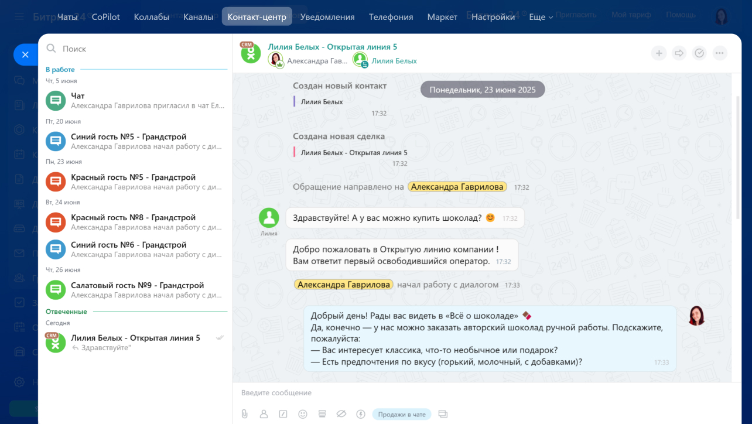752x424 pixels.
Task: Open the emoji smiley picker
Action: click(x=303, y=414)
